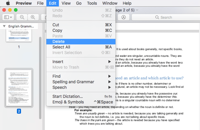This screenshot has width=200, height=130.
Task: Open the View menu in menu bar
Action: pyautogui.click(x=66, y=3)
